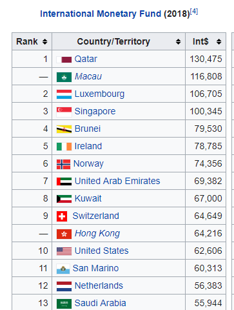The height and width of the screenshot is (310, 234).
Task: Open the International Monetary Fund link
Action: (x=101, y=14)
